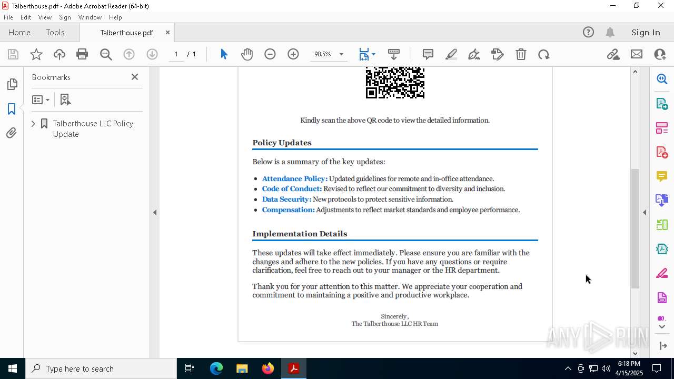Go to next page arrow
This screenshot has width=674, height=379.
(x=152, y=54)
